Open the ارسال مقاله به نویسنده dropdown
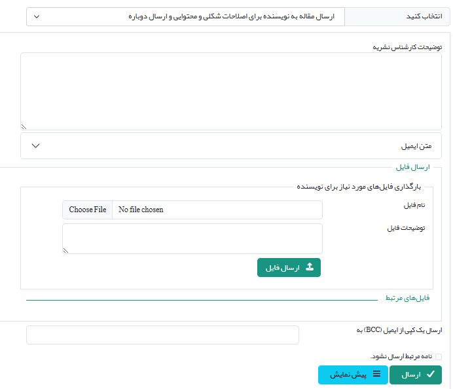This screenshot has width=453, height=389. (x=185, y=16)
